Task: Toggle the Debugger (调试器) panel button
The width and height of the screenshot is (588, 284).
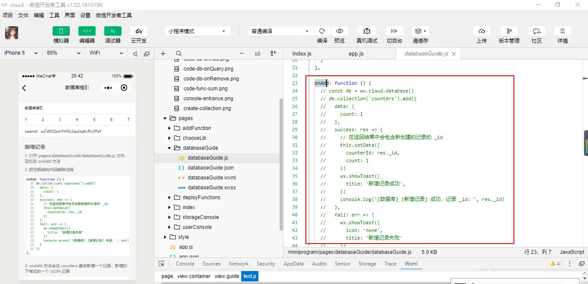Action: 113,31
